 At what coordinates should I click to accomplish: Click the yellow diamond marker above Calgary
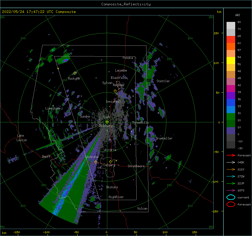coord(111,162)
